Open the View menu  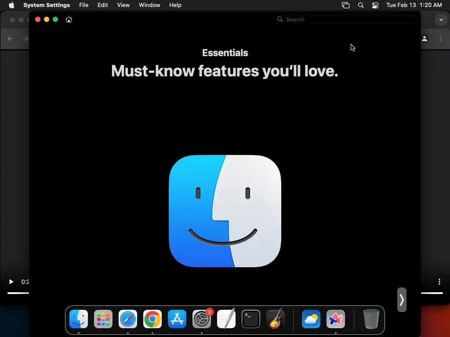[123, 5]
